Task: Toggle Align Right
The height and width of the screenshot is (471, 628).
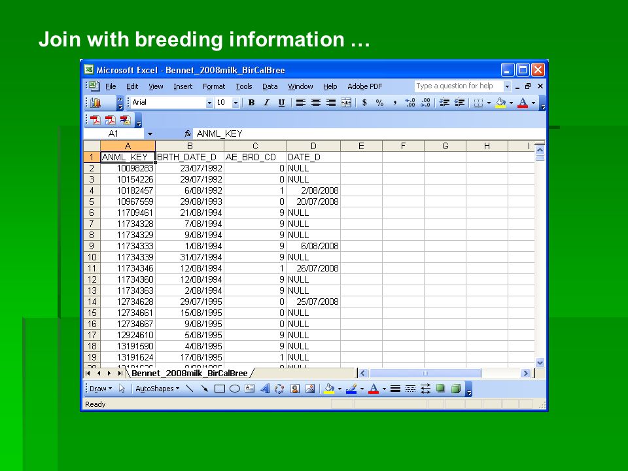Action: click(331, 103)
